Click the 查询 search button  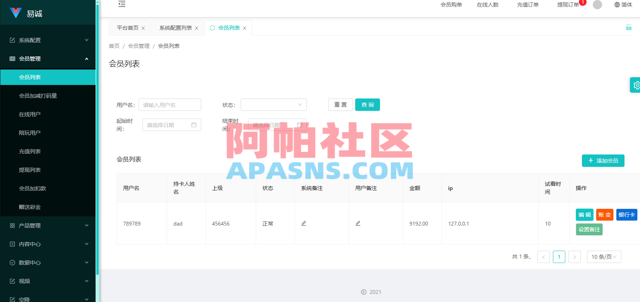click(368, 105)
